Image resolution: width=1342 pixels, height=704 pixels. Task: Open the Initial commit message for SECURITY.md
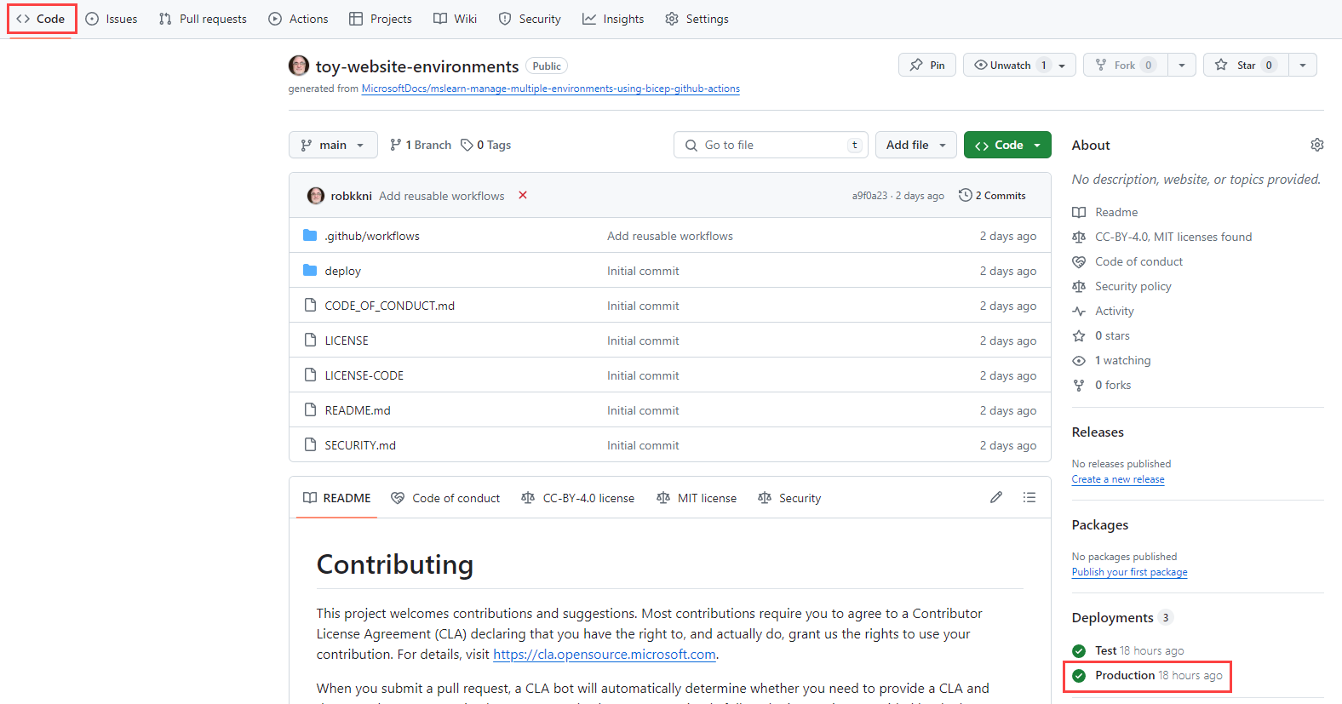(x=643, y=445)
